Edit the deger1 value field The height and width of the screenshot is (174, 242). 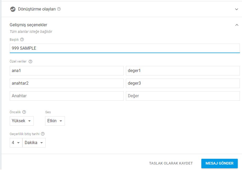click(183, 71)
